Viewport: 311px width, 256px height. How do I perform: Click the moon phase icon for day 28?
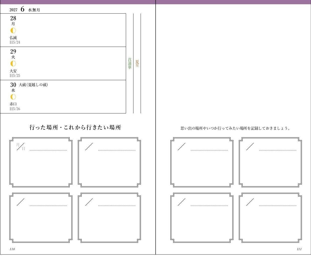13,31
